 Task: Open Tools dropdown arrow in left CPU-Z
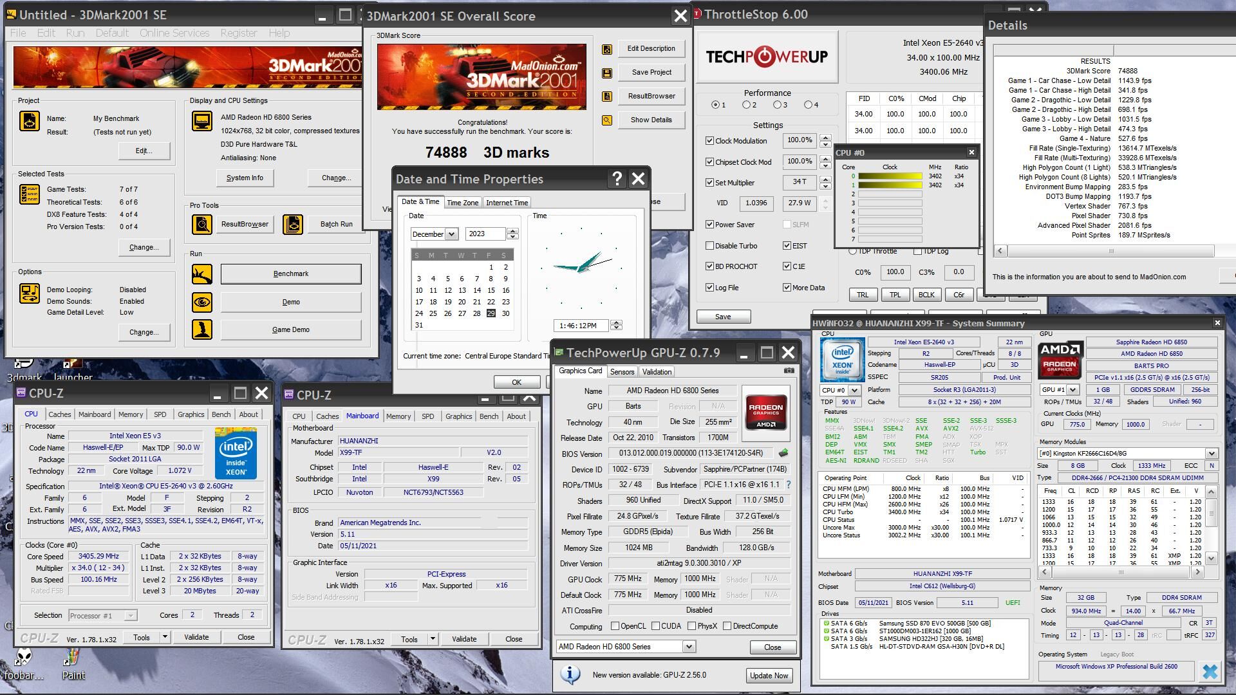pyautogui.click(x=165, y=637)
